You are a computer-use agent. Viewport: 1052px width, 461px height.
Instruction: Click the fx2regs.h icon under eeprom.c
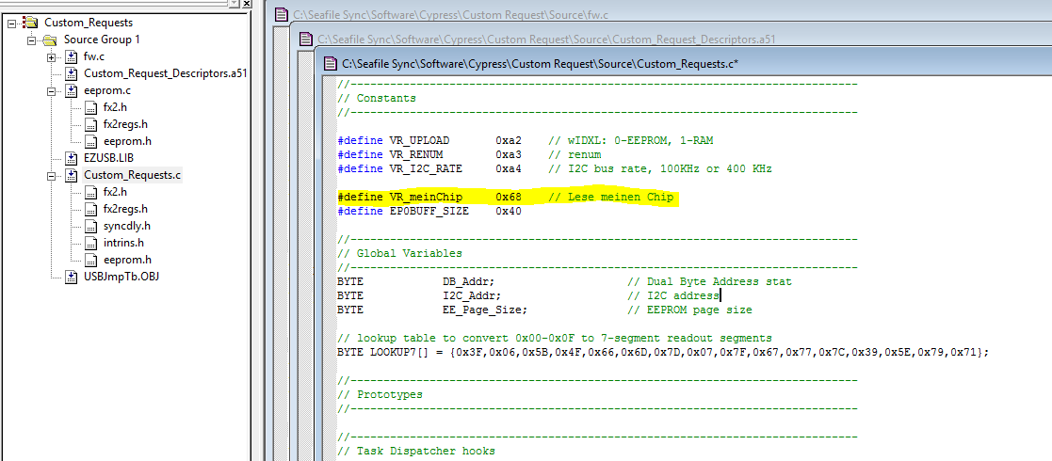tap(91, 124)
